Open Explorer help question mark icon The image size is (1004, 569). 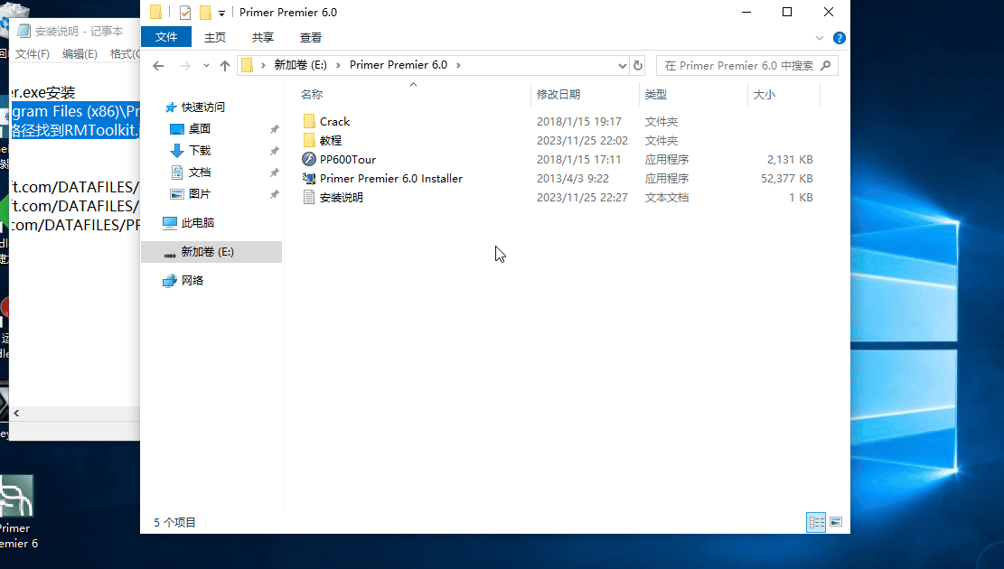click(x=839, y=38)
